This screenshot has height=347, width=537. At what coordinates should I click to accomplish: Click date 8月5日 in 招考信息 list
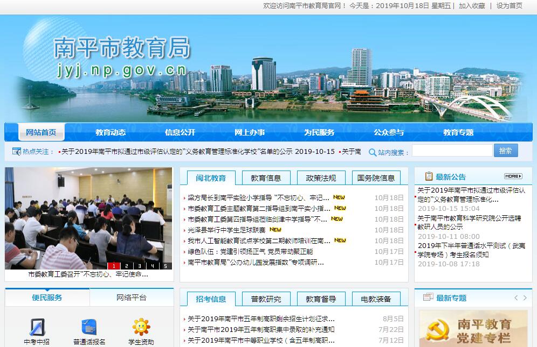click(393, 318)
